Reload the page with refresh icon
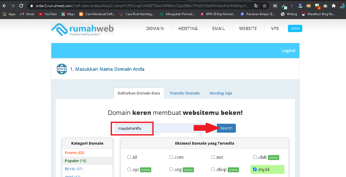Screen dimensions: 346x177 coord(21,6)
